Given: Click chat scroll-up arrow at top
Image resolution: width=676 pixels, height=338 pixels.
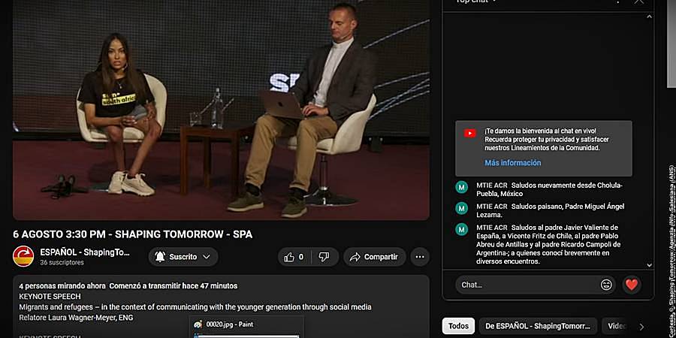Looking at the screenshot, I should pos(649,17).
